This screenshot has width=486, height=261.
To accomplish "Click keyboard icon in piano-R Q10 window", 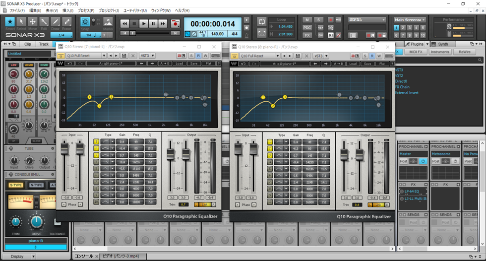I will [x=389, y=56].
